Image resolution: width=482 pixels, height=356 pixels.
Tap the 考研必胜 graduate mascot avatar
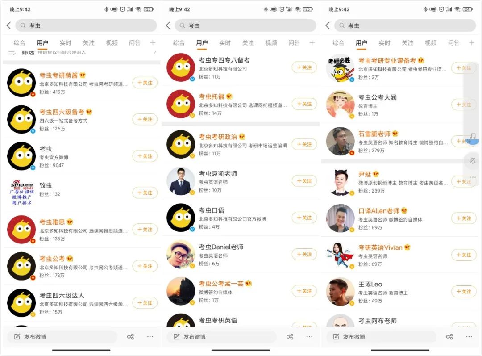tap(340, 68)
